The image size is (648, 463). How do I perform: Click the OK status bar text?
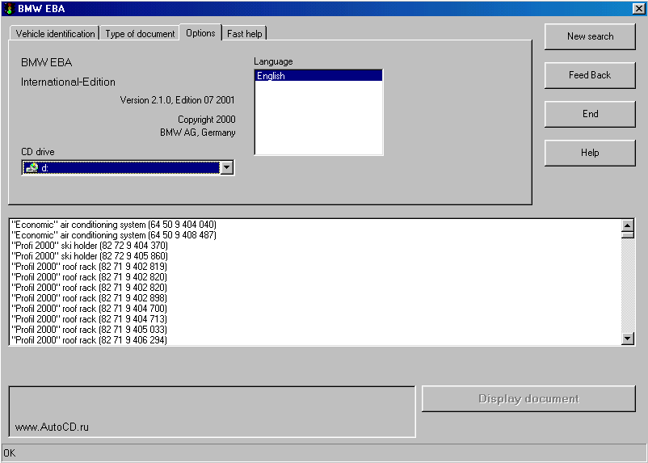coord(10,453)
